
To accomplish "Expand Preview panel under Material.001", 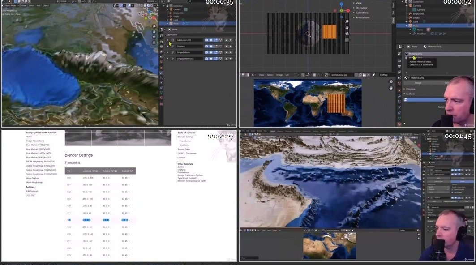I will pos(410,89).
